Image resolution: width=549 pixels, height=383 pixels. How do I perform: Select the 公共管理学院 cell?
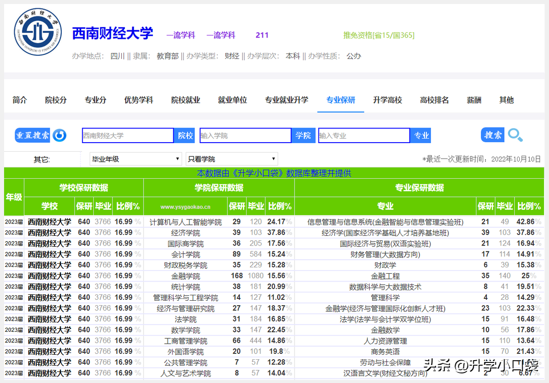pos(186,362)
